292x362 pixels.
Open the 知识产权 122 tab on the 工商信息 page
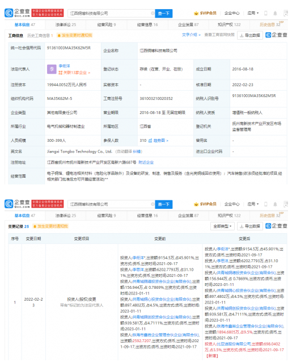(x=229, y=25)
